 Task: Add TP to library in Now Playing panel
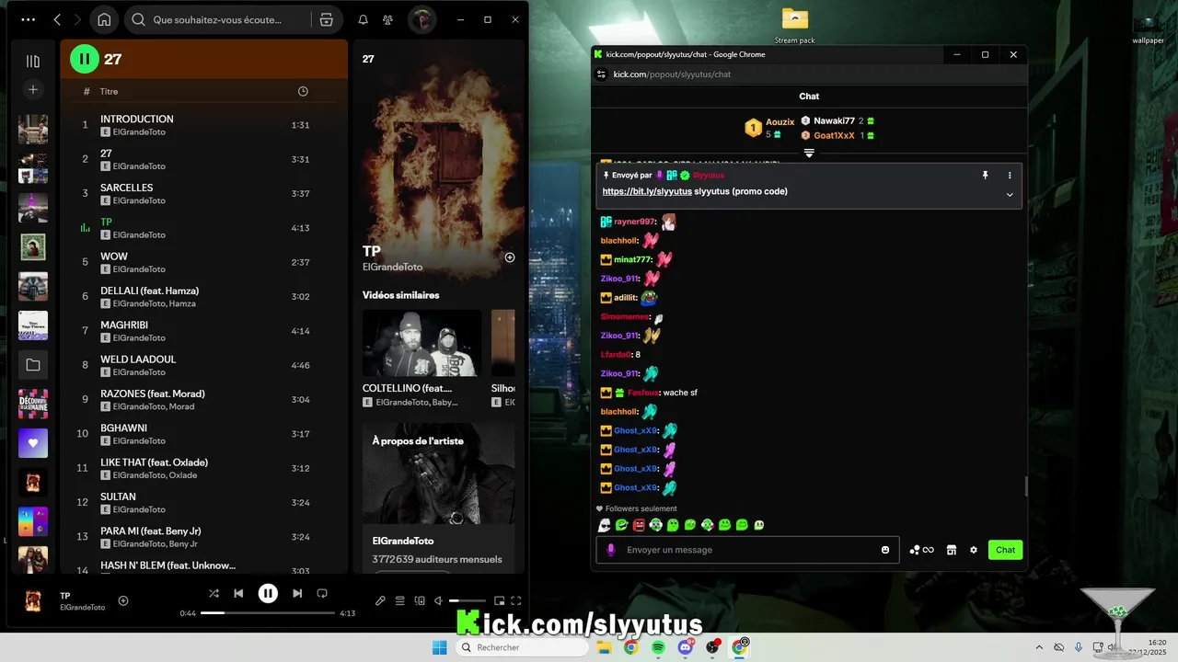pos(510,257)
